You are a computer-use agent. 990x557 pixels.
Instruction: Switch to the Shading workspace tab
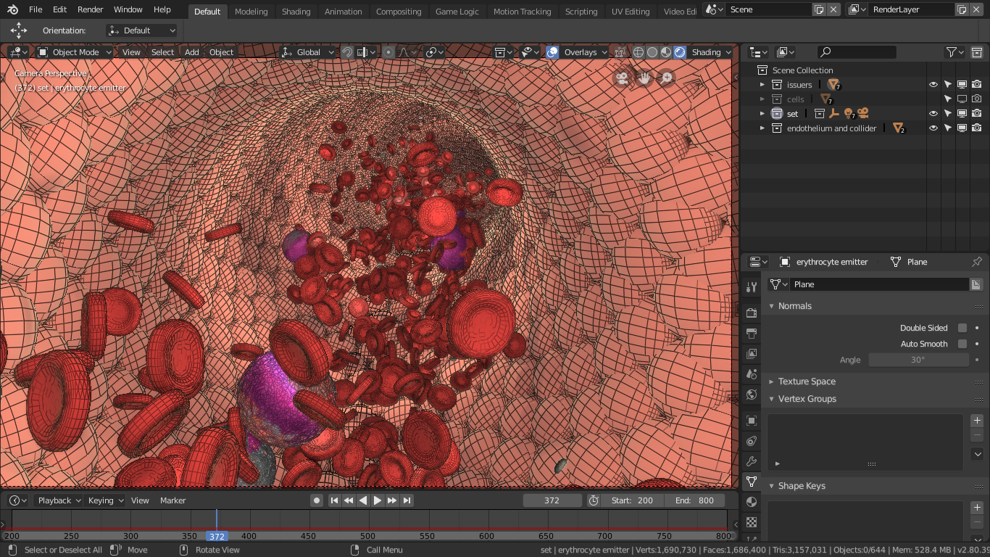point(296,11)
